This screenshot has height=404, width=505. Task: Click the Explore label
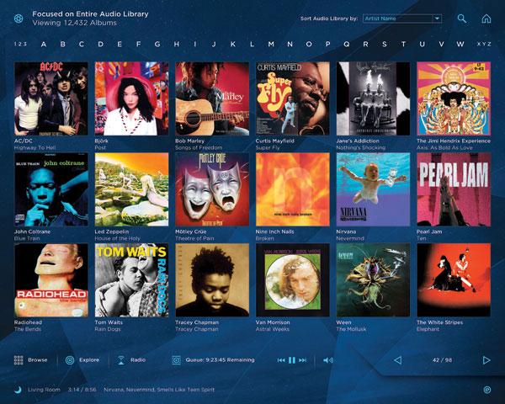tap(89, 360)
